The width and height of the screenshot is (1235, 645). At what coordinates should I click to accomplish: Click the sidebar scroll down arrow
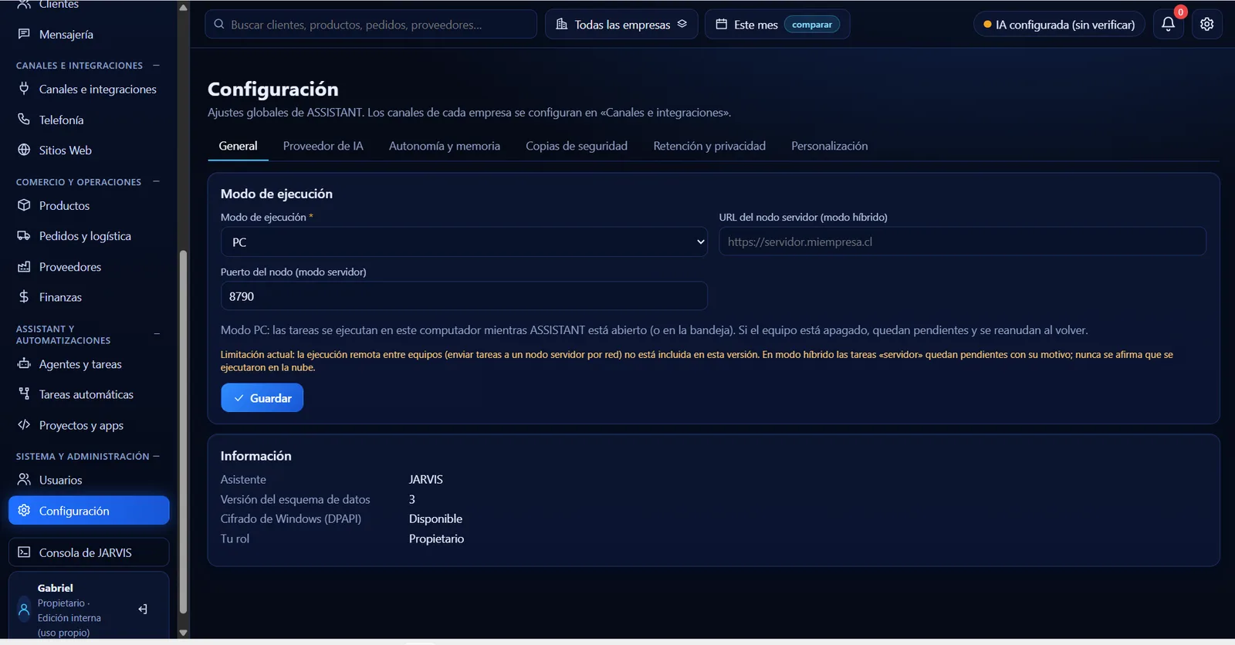(183, 633)
